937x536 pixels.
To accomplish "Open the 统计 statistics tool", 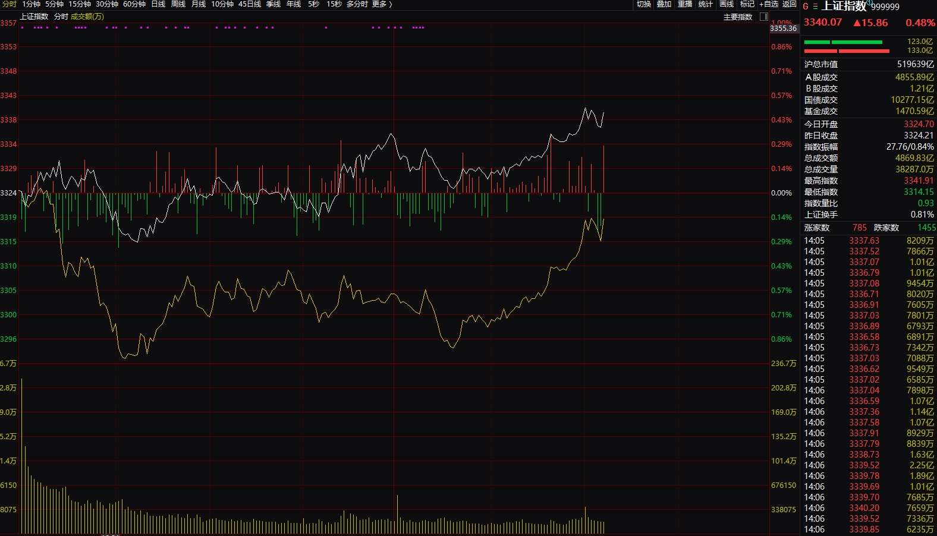I will (x=705, y=4).
